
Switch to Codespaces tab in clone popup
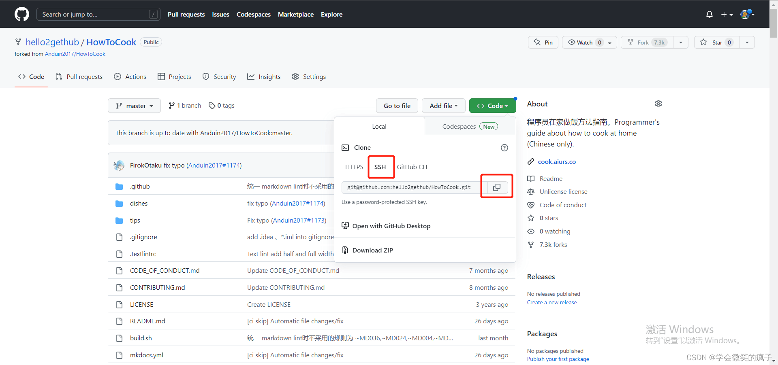tap(470, 126)
